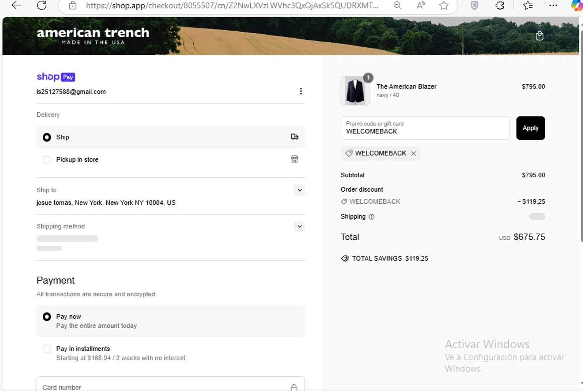This screenshot has height=391, width=583.
Task: Click the TOTAL SAVINGS $119.25 text
Action: (x=390, y=259)
